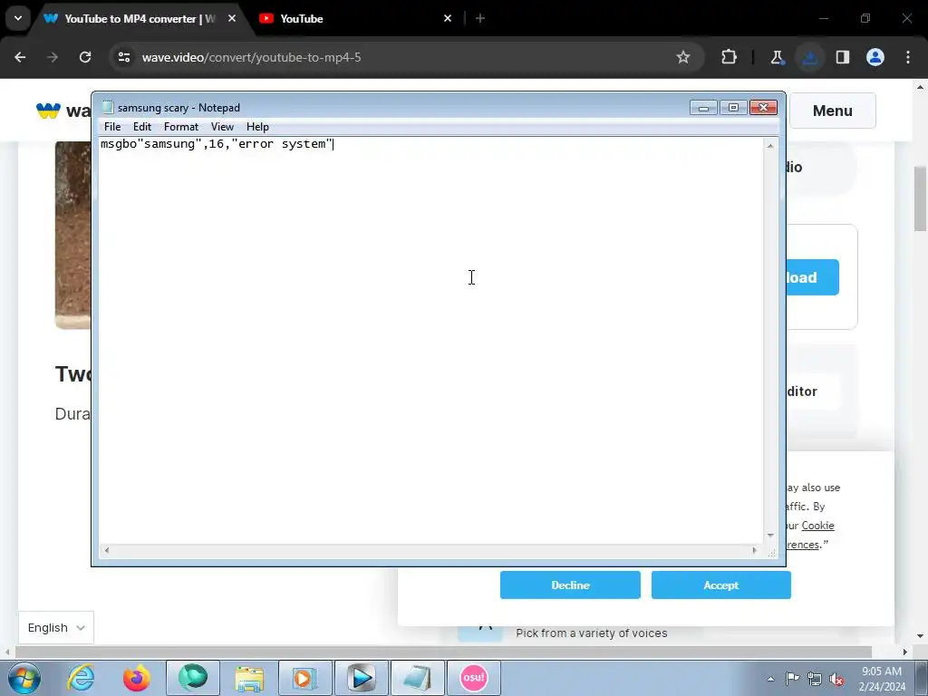Open the Notepad Edit menu
This screenshot has width=928, height=696.
coord(142,127)
